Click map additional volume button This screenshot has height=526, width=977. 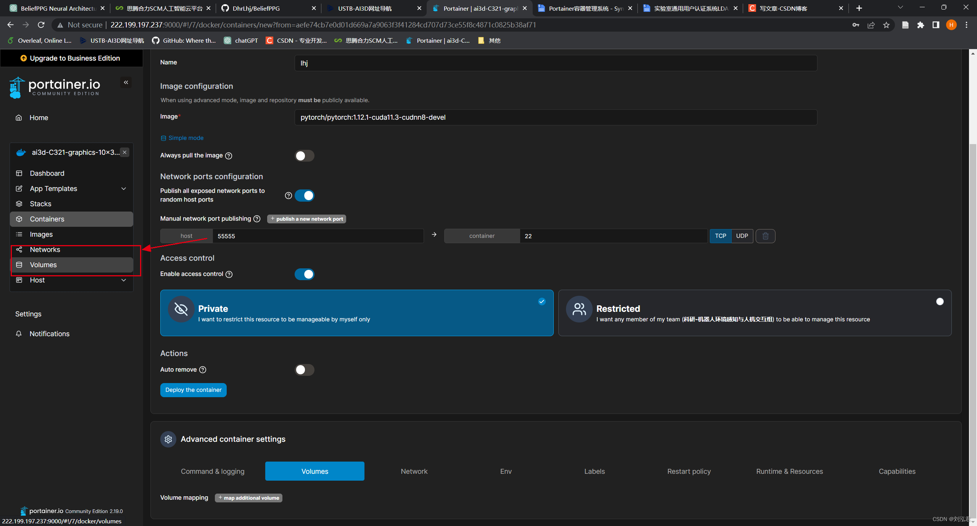point(248,498)
